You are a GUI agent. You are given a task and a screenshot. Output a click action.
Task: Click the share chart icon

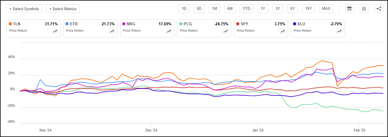(379, 9)
